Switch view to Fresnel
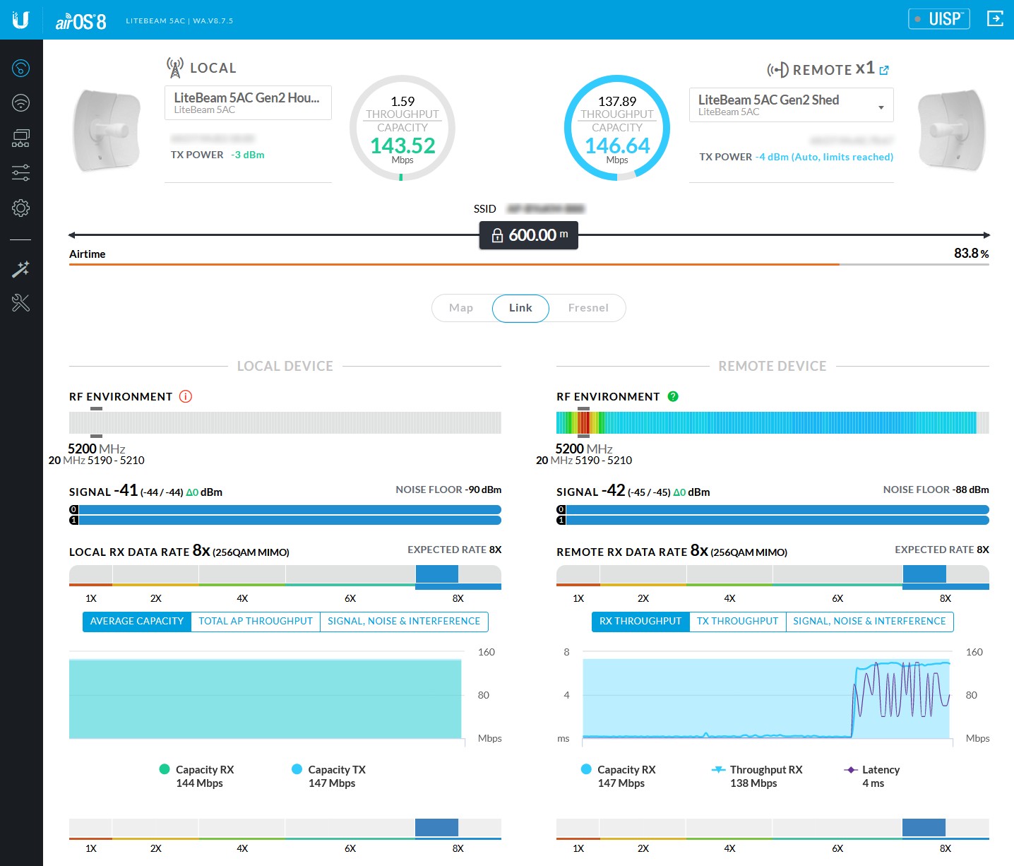Screen dimensions: 1014x866 point(587,308)
